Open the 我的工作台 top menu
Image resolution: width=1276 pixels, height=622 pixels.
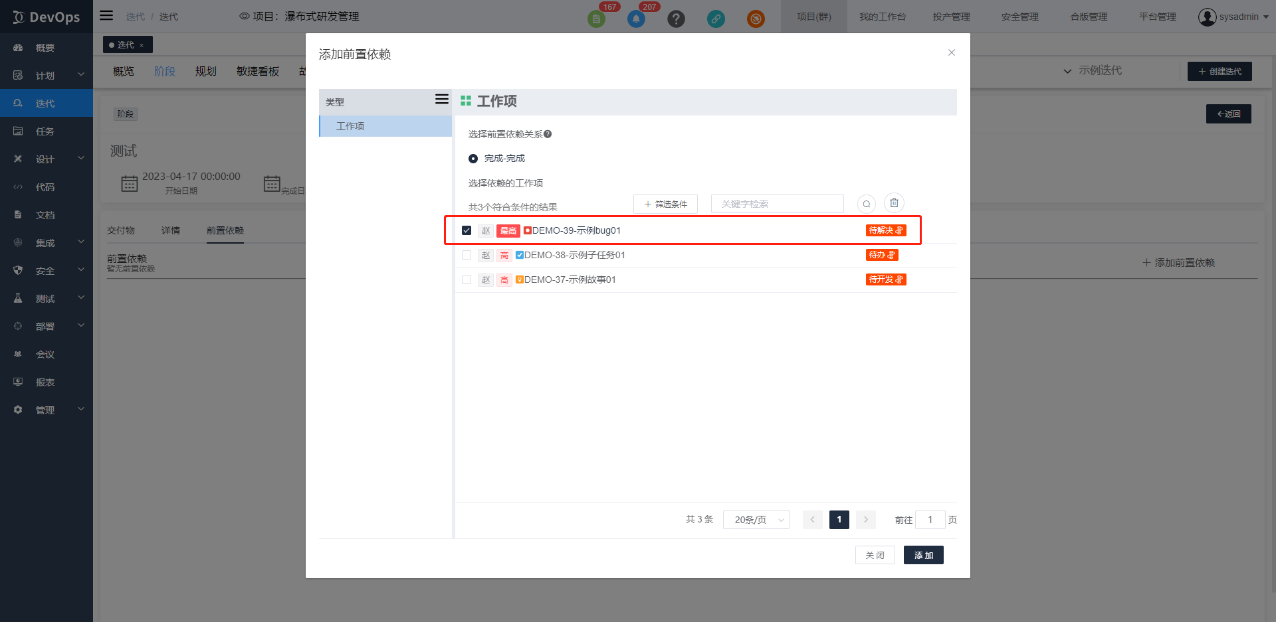coord(882,17)
